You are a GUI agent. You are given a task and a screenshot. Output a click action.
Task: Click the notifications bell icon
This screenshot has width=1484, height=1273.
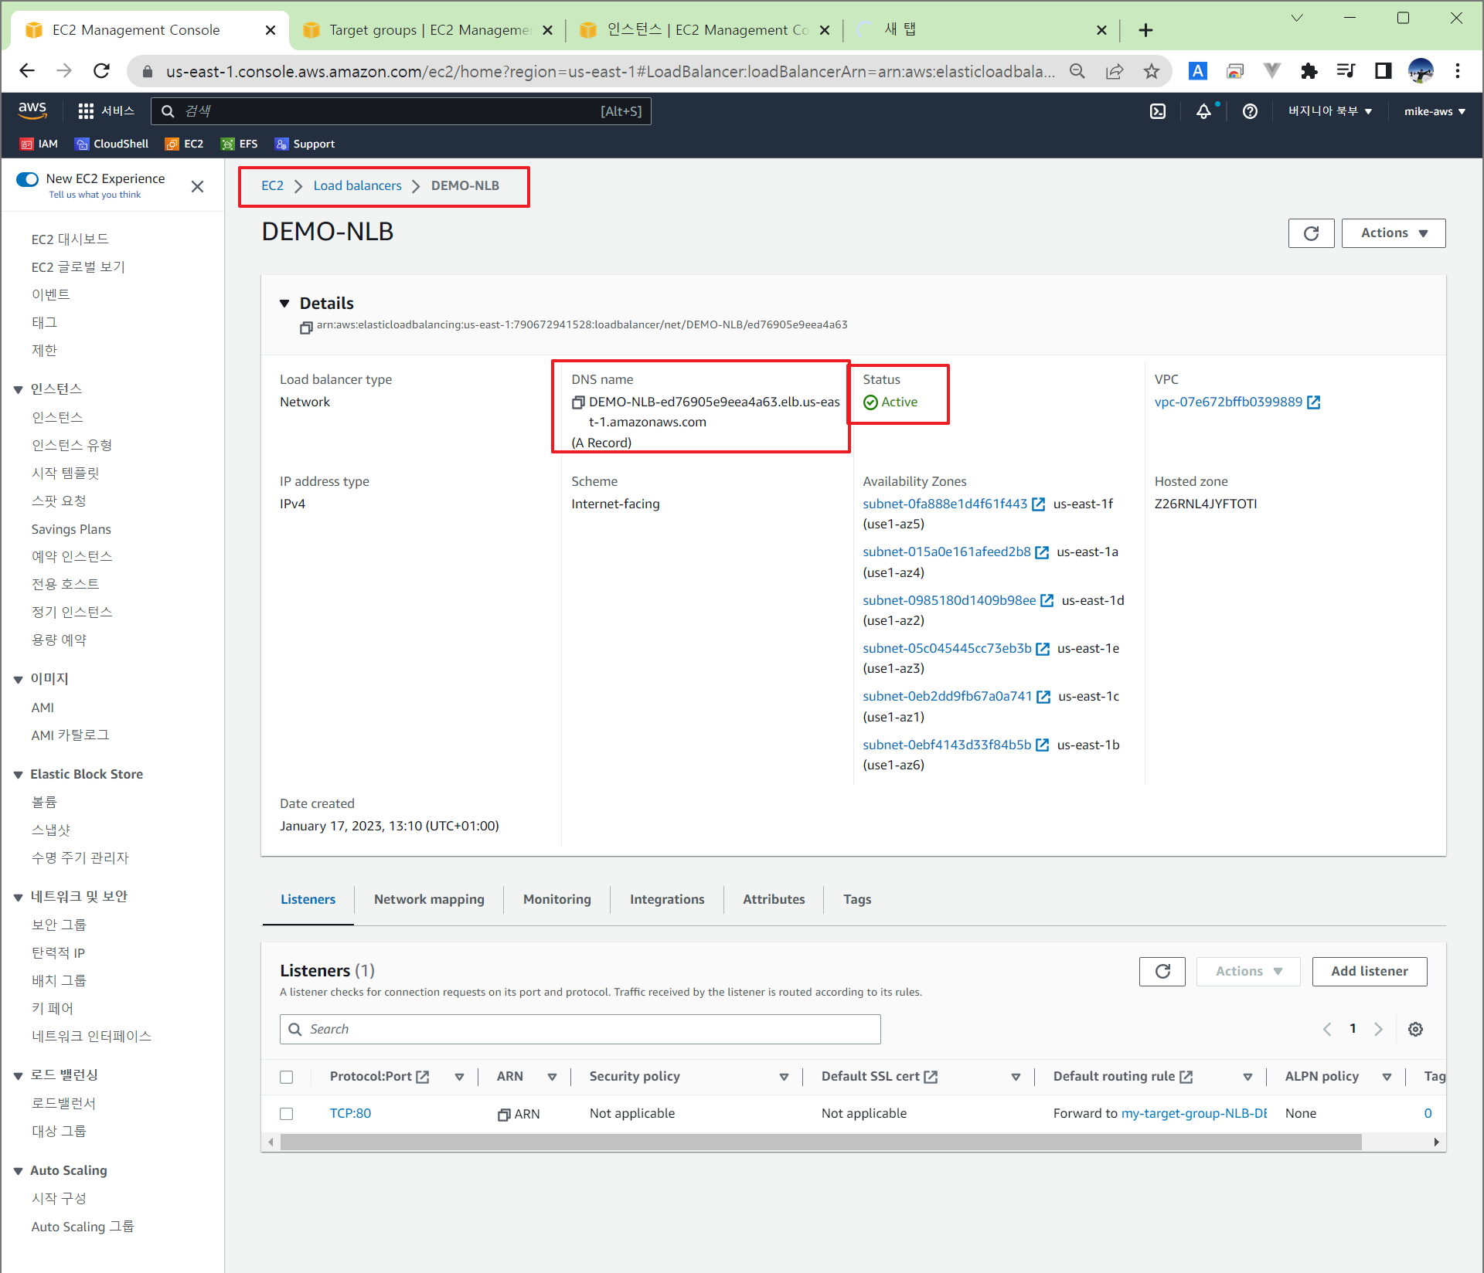click(1203, 111)
